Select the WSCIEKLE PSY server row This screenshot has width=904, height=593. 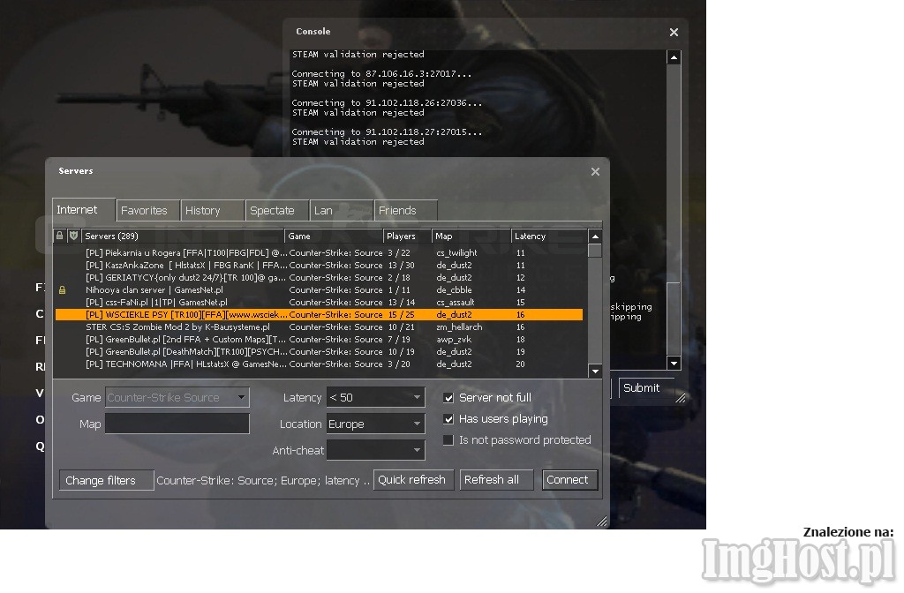click(x=319, y=315)
